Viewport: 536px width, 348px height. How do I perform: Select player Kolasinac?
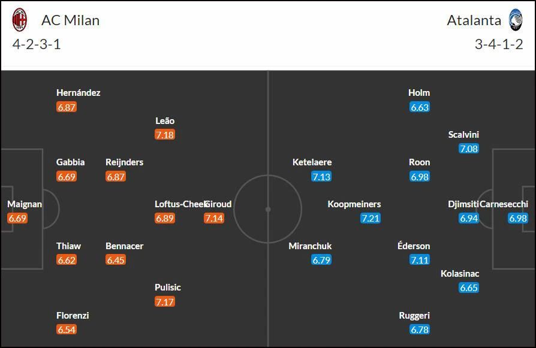460,274
